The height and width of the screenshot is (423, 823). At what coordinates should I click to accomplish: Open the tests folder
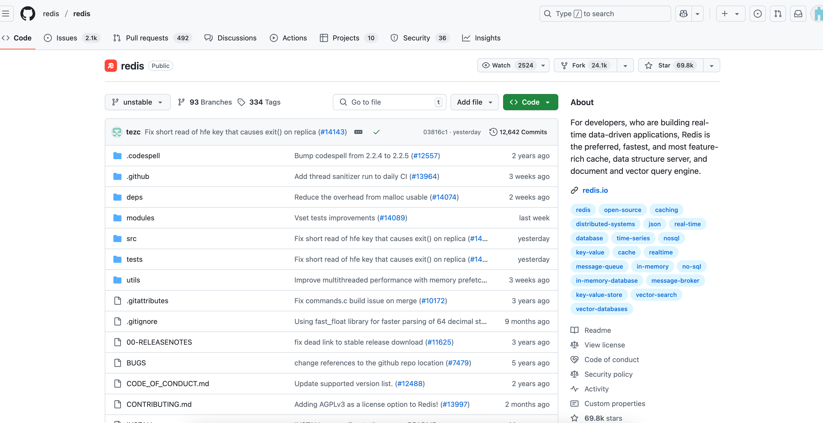[x=134, y=259]
